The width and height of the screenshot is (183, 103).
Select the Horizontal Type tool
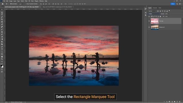tap(2, 49)
